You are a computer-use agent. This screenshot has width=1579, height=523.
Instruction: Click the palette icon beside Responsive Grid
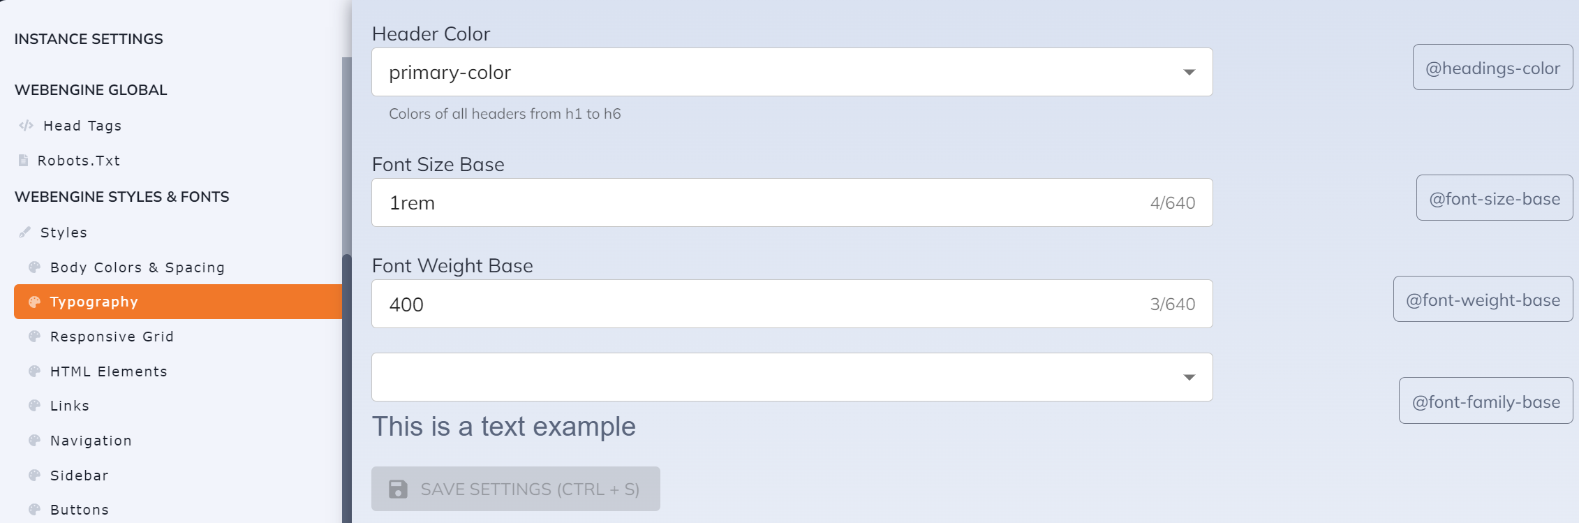tap(34, 336)
